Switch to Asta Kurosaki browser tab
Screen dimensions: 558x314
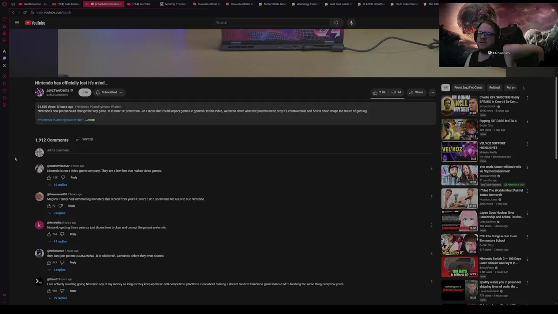(x=66, y=4)
